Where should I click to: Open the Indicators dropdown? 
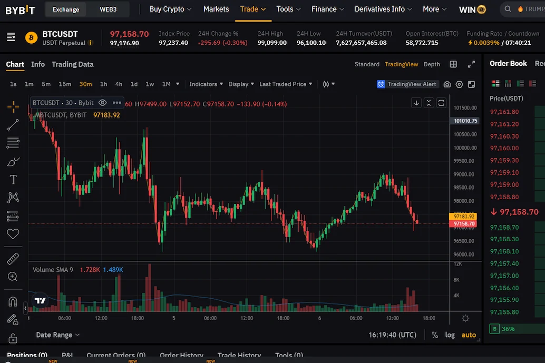[x=206, y=84]
